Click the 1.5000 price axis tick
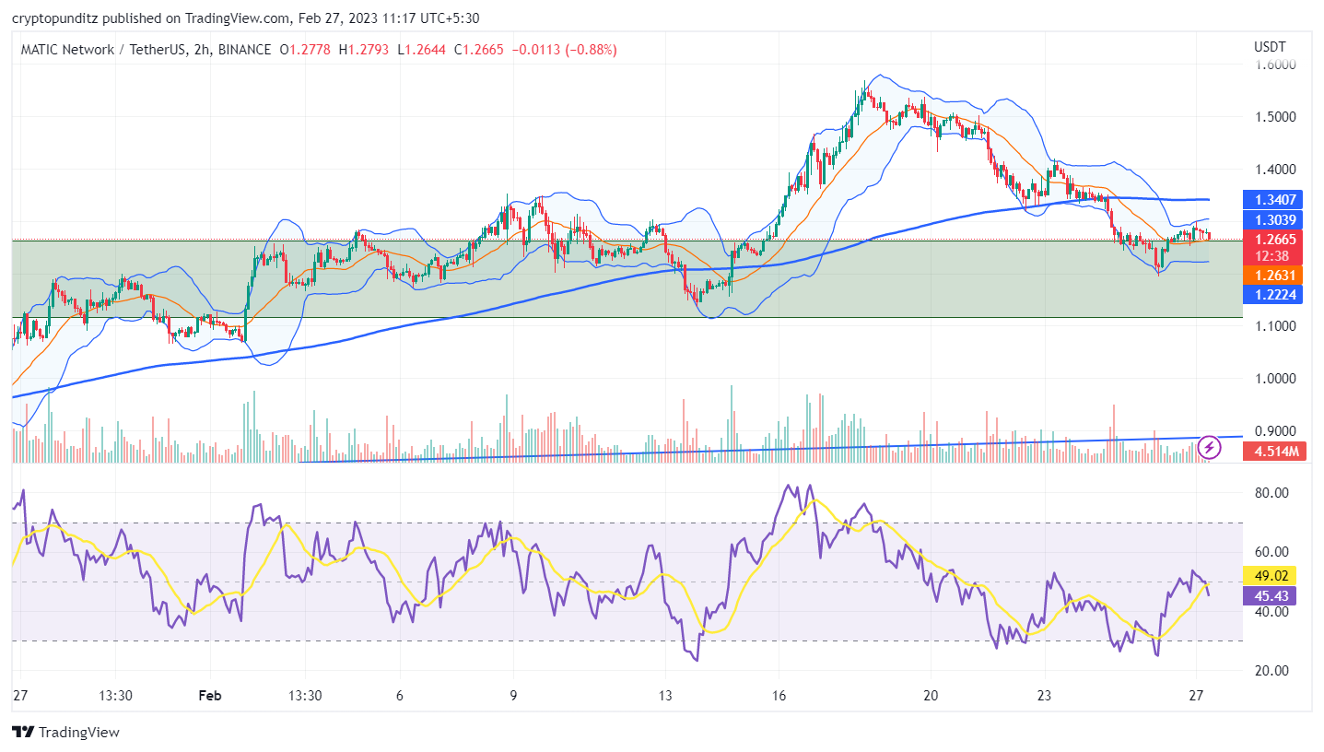The height and width of the screenshot is (752, 1324). tap(1275, 117)
